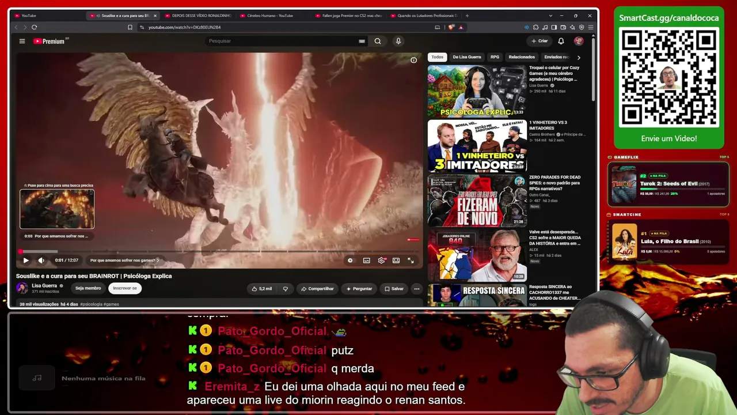Viewport: 737px width, 415px height.
Task: Create content with the Criar button
Action: click(540, 41)
